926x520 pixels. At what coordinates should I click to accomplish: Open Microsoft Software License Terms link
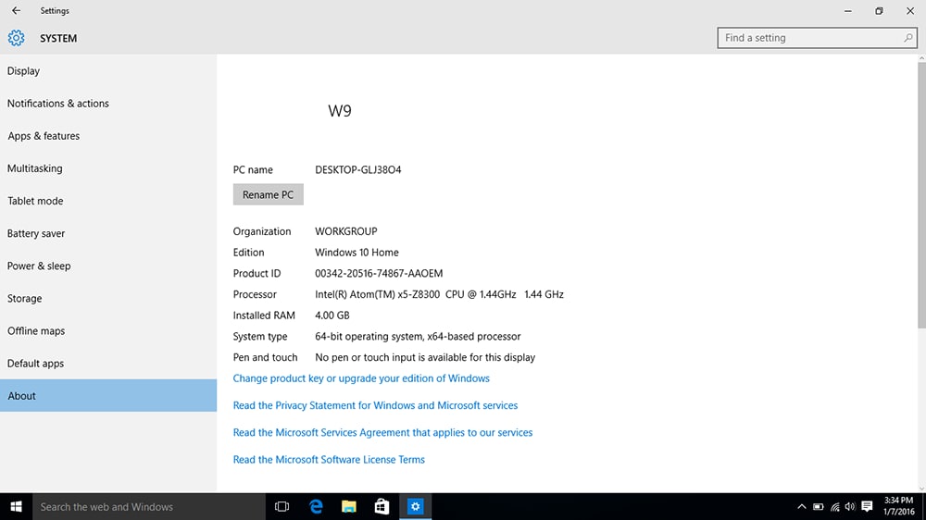(x=329, y=460)
